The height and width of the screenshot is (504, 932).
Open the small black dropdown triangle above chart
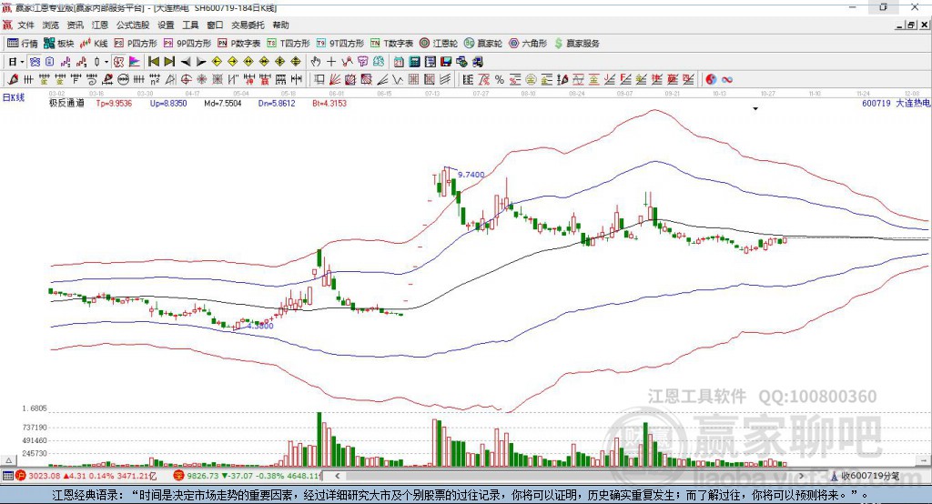pos(755,109)
